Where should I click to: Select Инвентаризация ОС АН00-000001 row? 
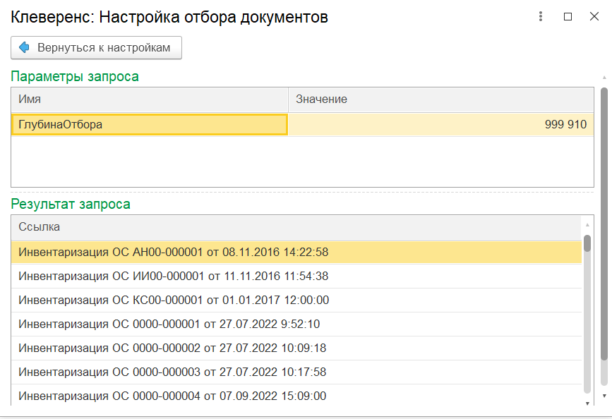pos(296,252)
